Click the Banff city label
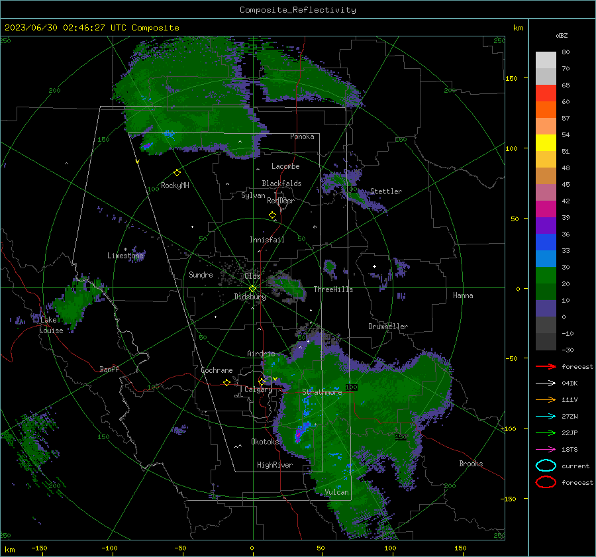Image resolution: width=596 pixels, height=557 pixels. [x=109, y=369]
